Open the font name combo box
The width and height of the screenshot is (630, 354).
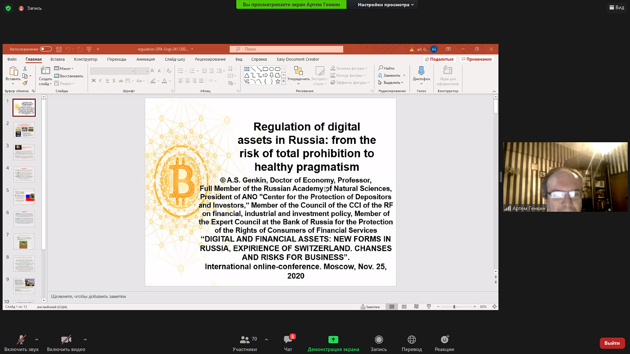(113, 71)
